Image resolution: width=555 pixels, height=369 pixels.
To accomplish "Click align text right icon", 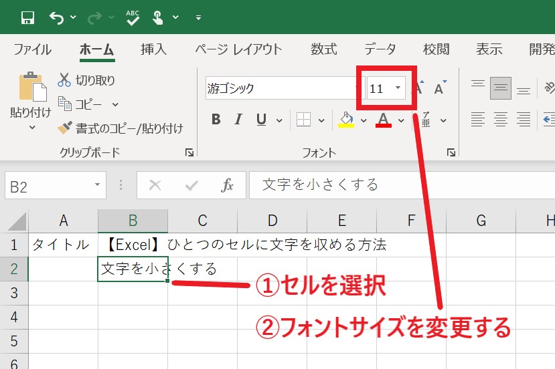I will (x=523, y=119).
